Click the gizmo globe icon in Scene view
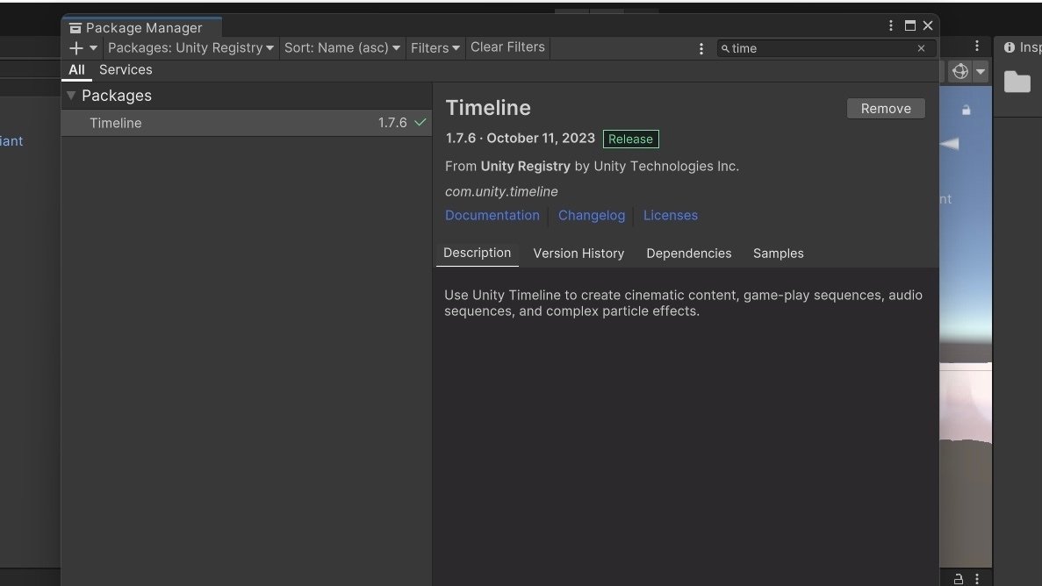The height and width of the screenshot is (586, 1042). pyautogui.click(x=959, y=71)
